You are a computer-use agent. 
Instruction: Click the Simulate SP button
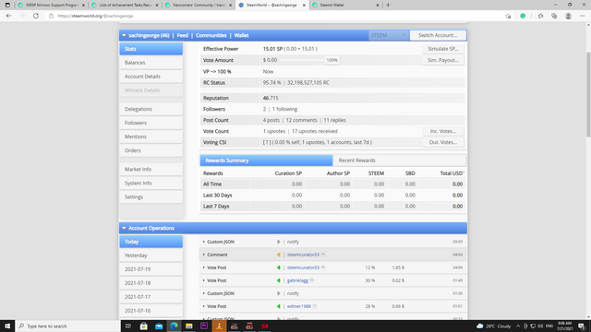pyautogui.click(x=443, y=49)
